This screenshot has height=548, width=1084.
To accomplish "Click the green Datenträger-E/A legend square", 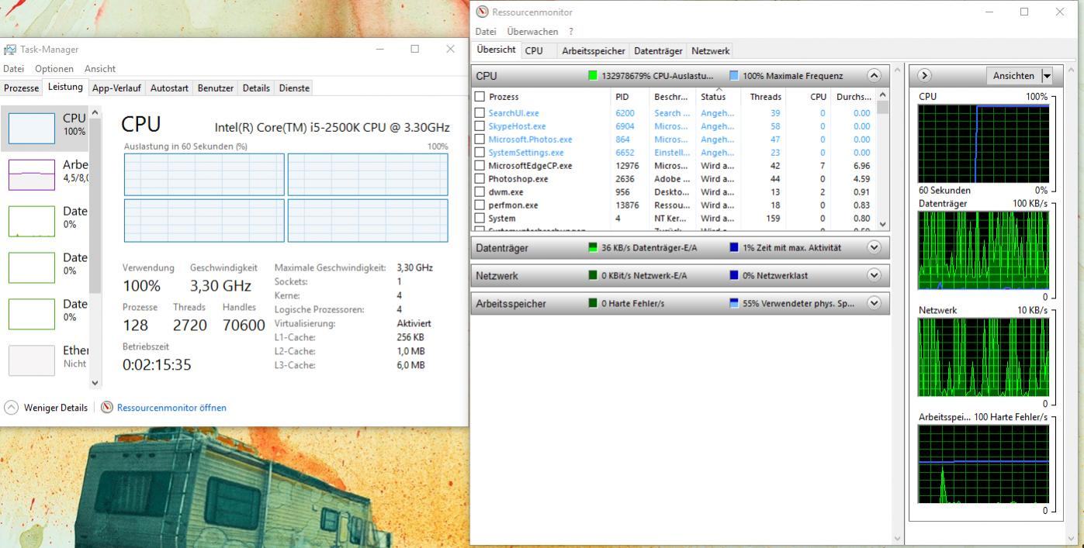I will pos(593,248).
